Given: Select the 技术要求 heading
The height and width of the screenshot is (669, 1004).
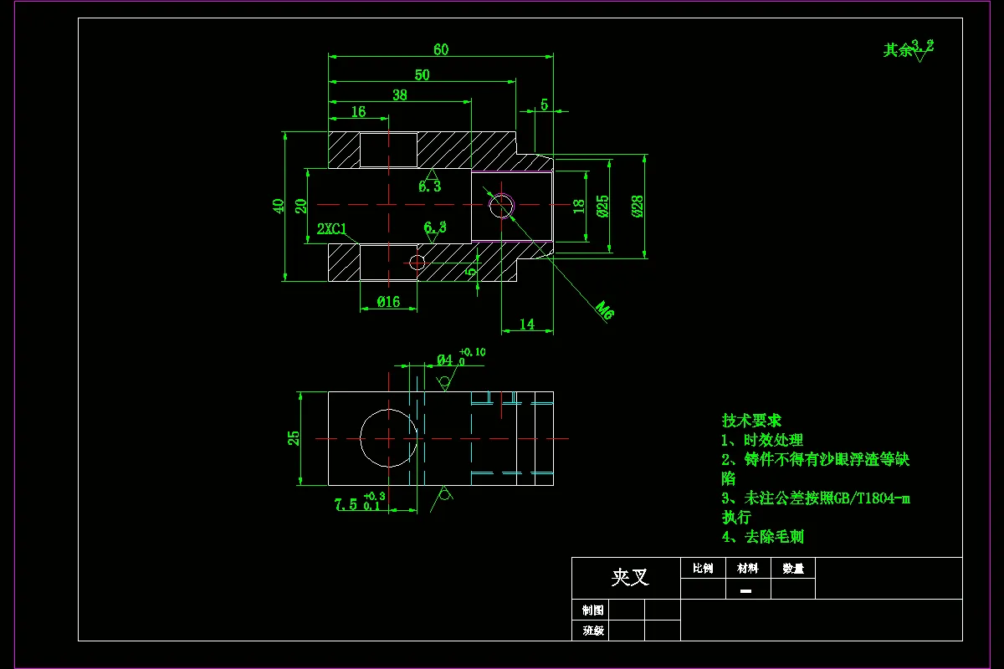Looking at the screenshot, I should [751, 421].
